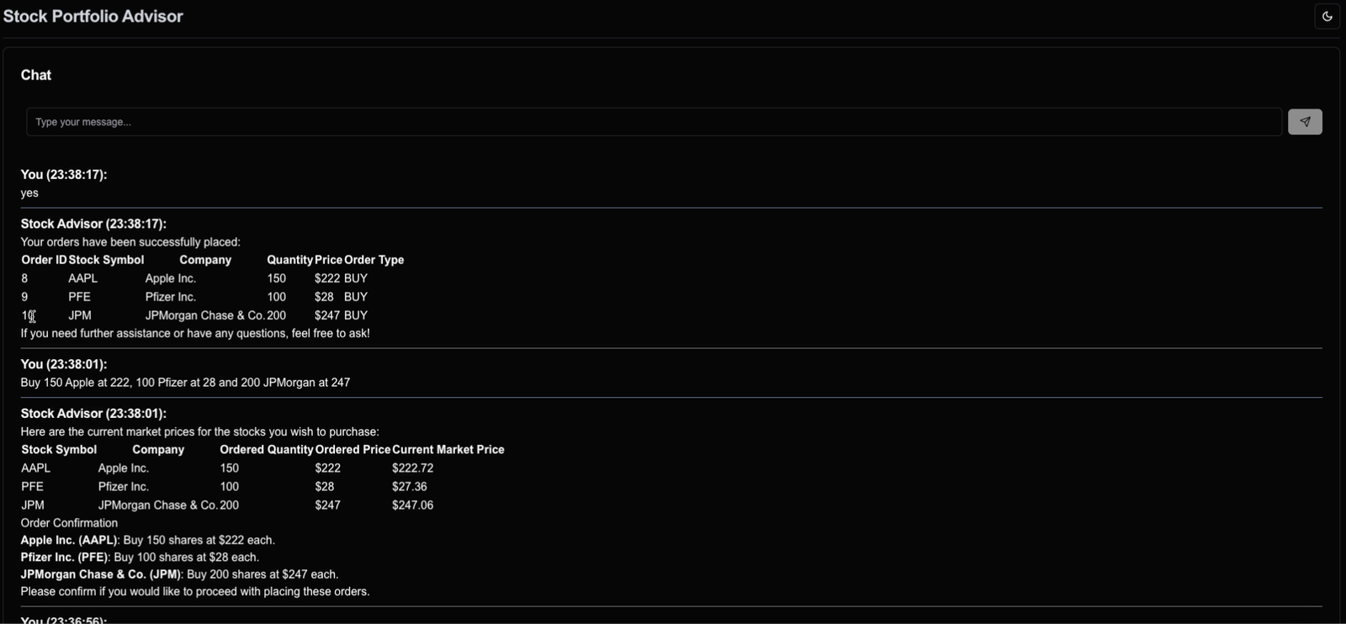Focus the 'Type your message...' input field

tap(653, 122)
